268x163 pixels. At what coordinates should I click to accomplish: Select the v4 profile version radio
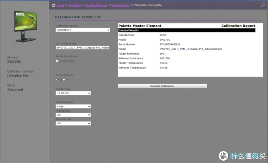[64, 80]
